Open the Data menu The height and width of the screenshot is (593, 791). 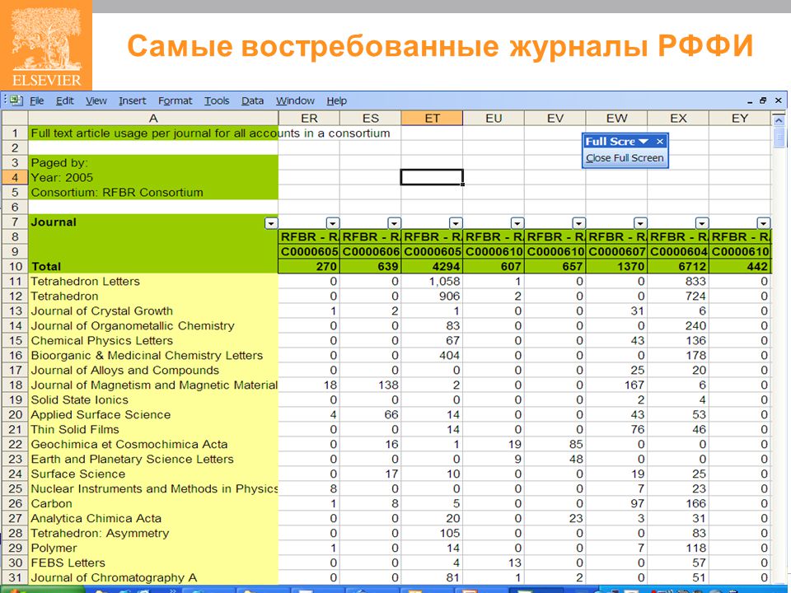[x=252, y=100]
